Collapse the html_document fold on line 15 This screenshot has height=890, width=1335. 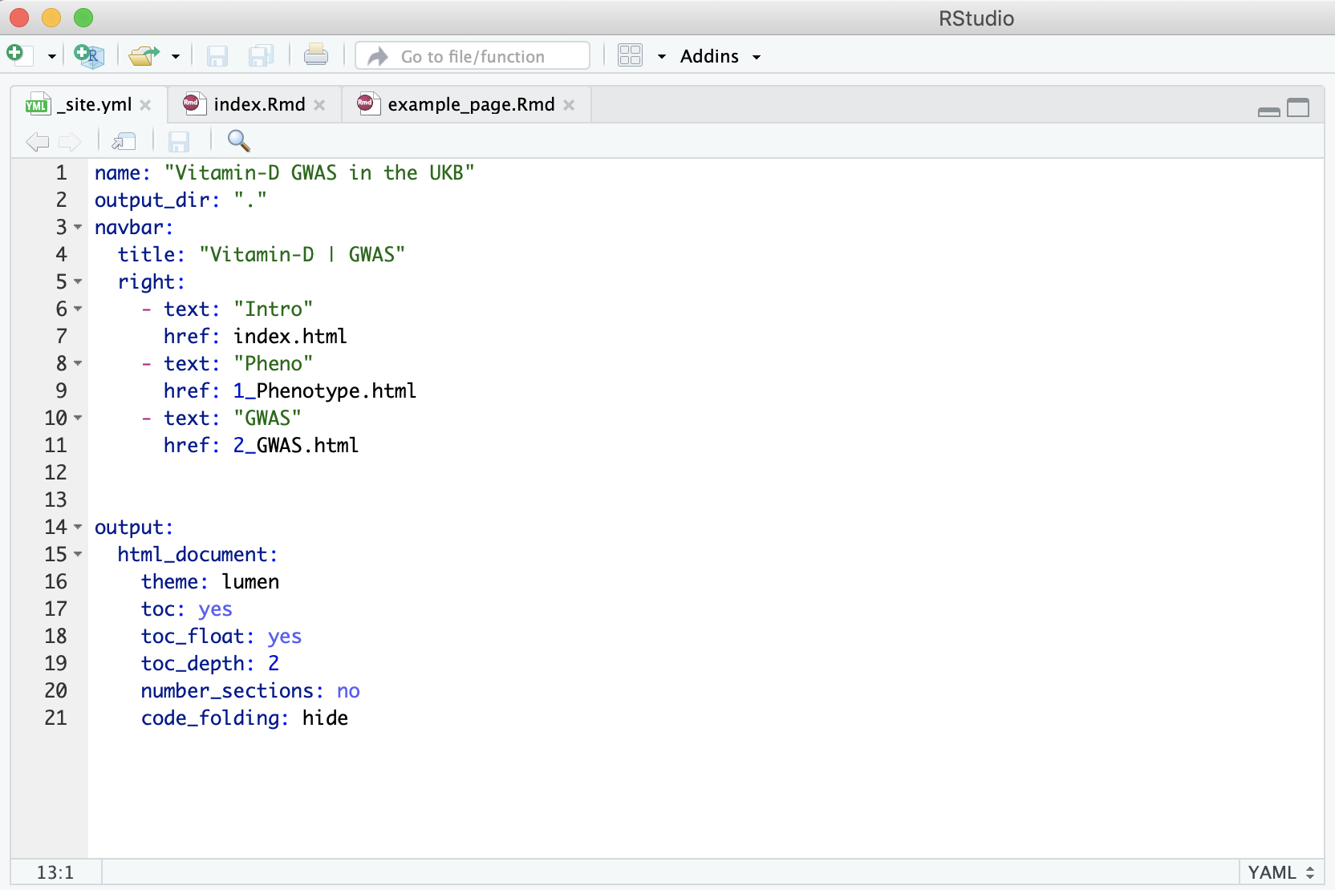[78, 555]
